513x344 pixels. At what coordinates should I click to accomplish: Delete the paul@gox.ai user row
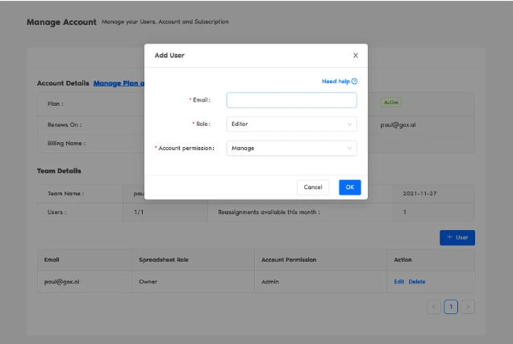coord(417,282)
